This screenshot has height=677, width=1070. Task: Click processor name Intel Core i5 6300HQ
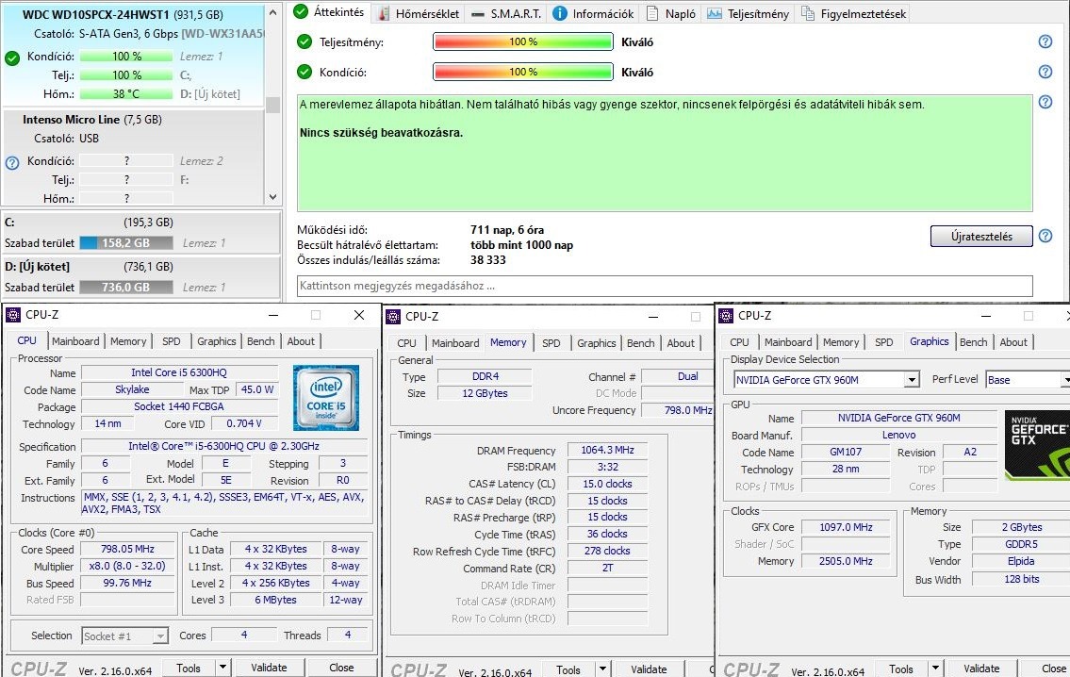[x=179, y=372]
